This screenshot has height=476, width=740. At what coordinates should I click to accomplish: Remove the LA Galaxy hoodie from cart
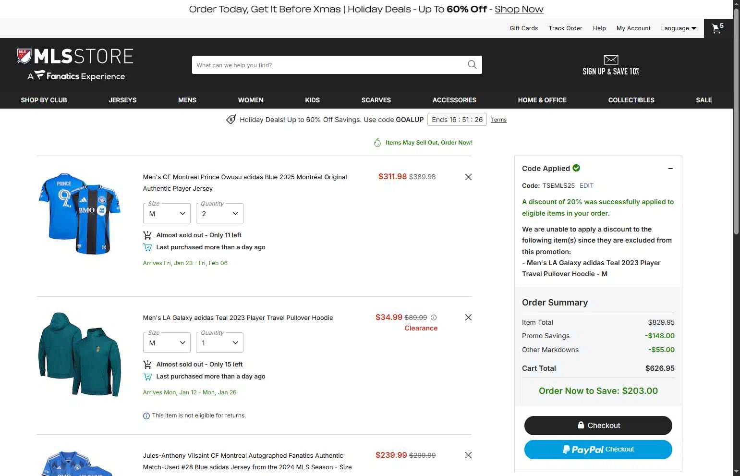[468, 317]
